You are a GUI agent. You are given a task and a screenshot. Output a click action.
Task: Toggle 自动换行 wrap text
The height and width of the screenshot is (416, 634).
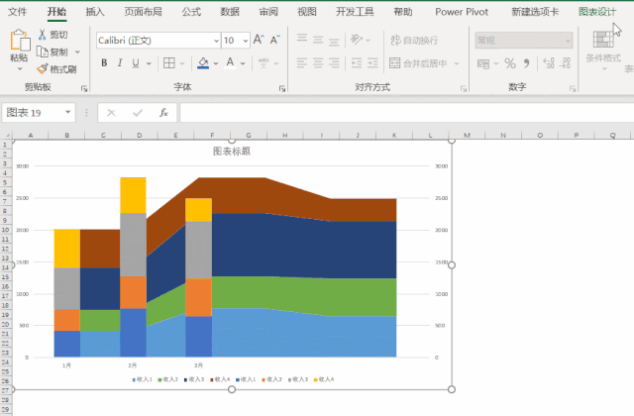click(x=414, y=40)
